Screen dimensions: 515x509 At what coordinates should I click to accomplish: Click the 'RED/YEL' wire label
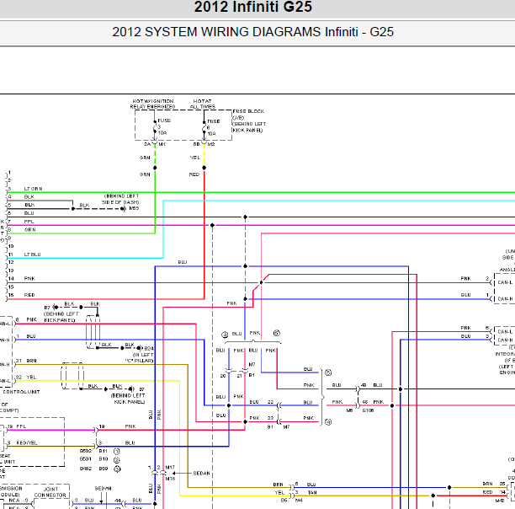point(27,443)
